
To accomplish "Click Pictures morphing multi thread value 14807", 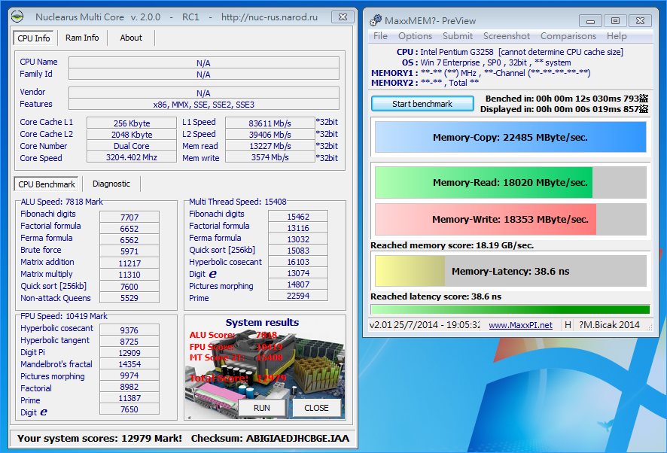I will [x=298, y=284].
